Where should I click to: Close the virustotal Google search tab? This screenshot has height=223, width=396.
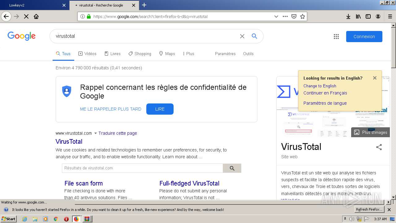134,5
